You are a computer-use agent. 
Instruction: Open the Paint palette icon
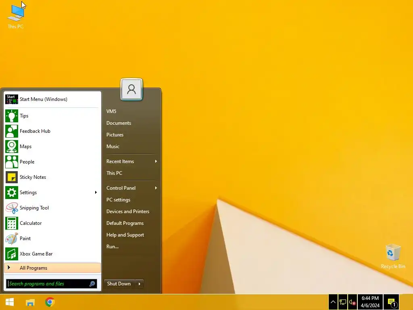(12, 238)
